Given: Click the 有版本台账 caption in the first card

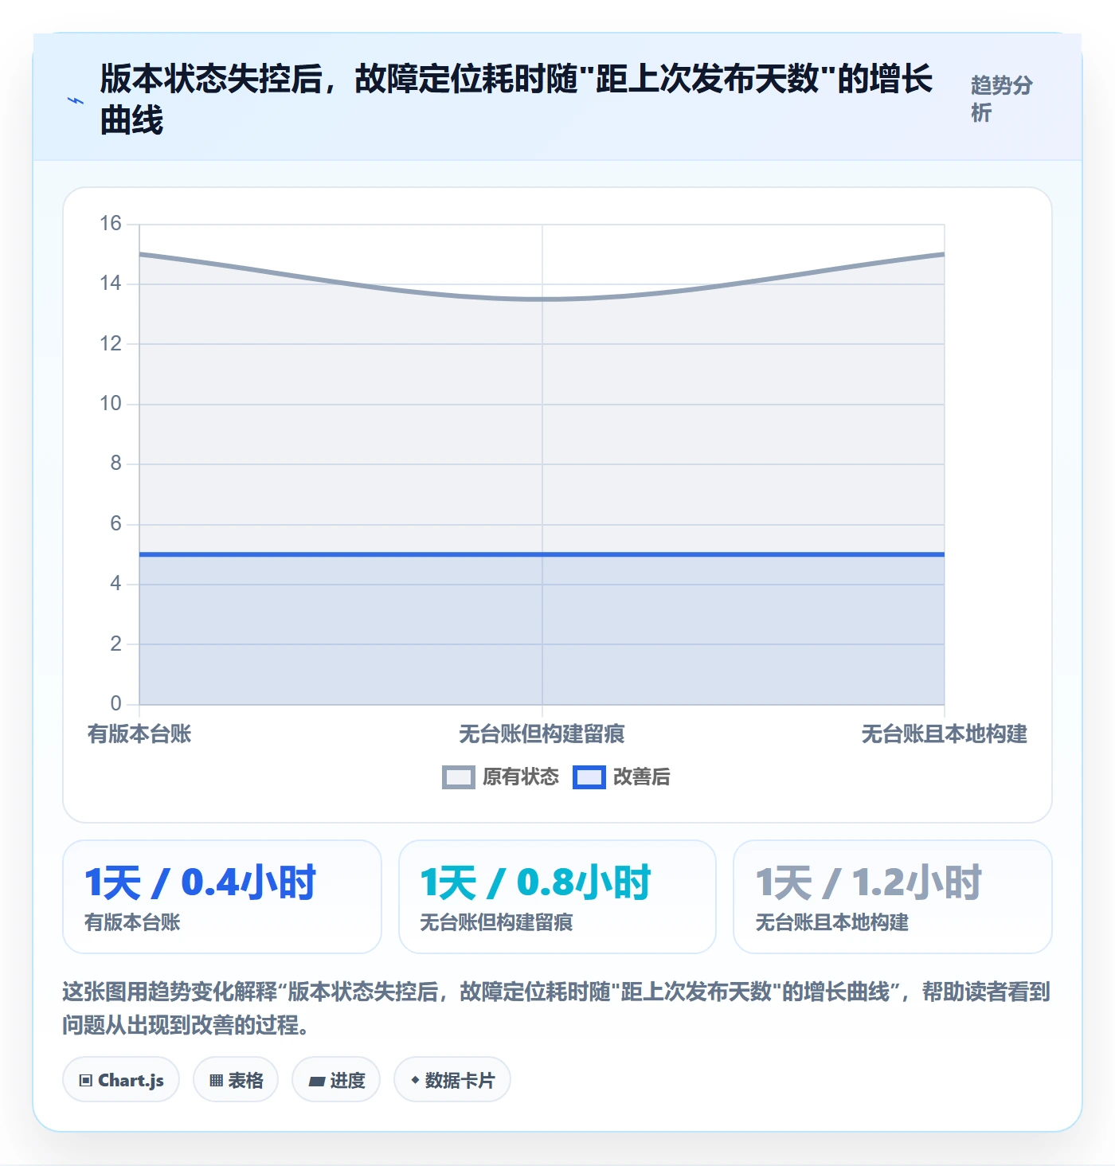Looking at the screenshot, I should pos(132,922).
